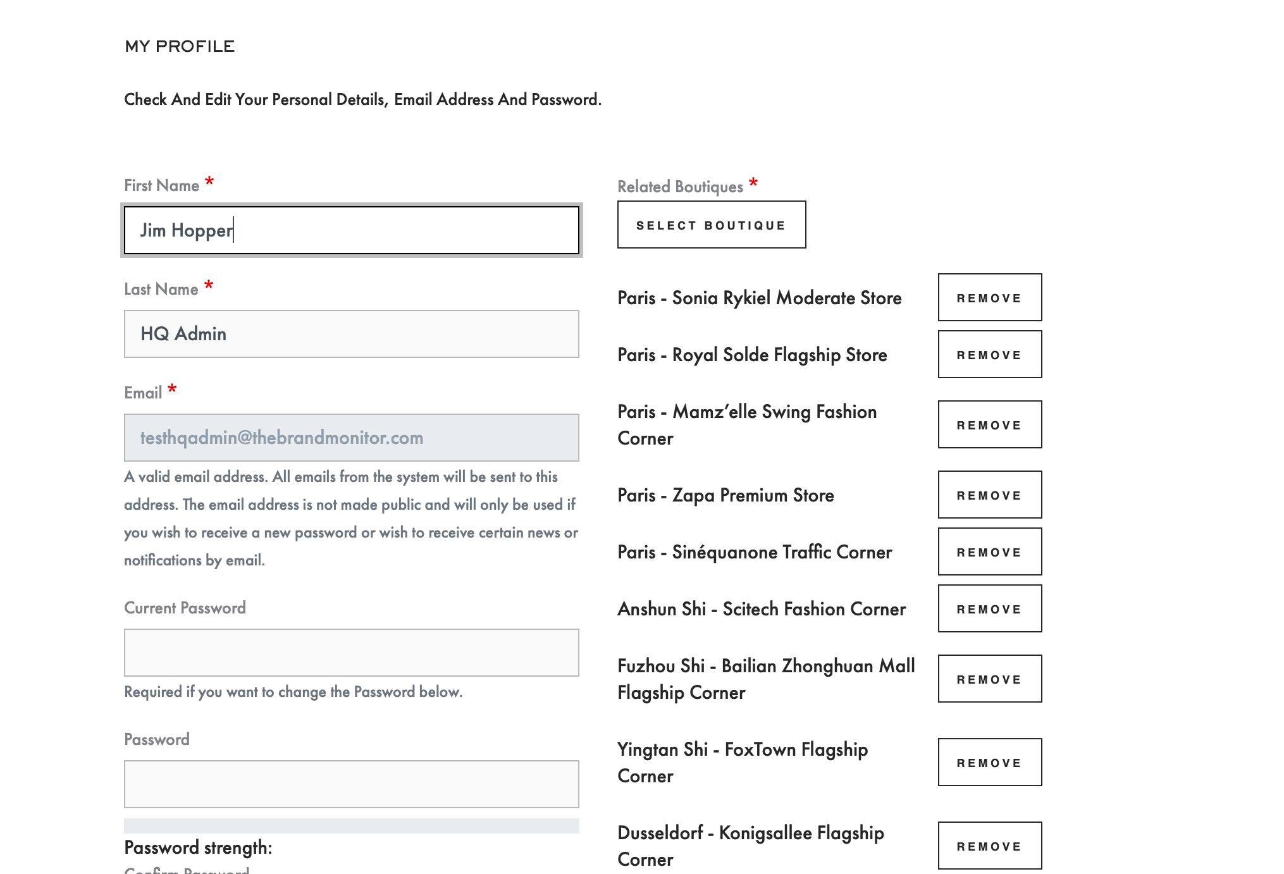Remove Dusseldorf - Konigsallee Flagship Corner
The width and height of the screenshot is (1284, 874).
pyautogui.click(x=989, y=846)
